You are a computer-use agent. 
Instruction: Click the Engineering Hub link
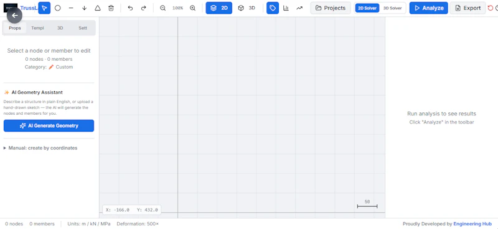click(x=472, y=224)
